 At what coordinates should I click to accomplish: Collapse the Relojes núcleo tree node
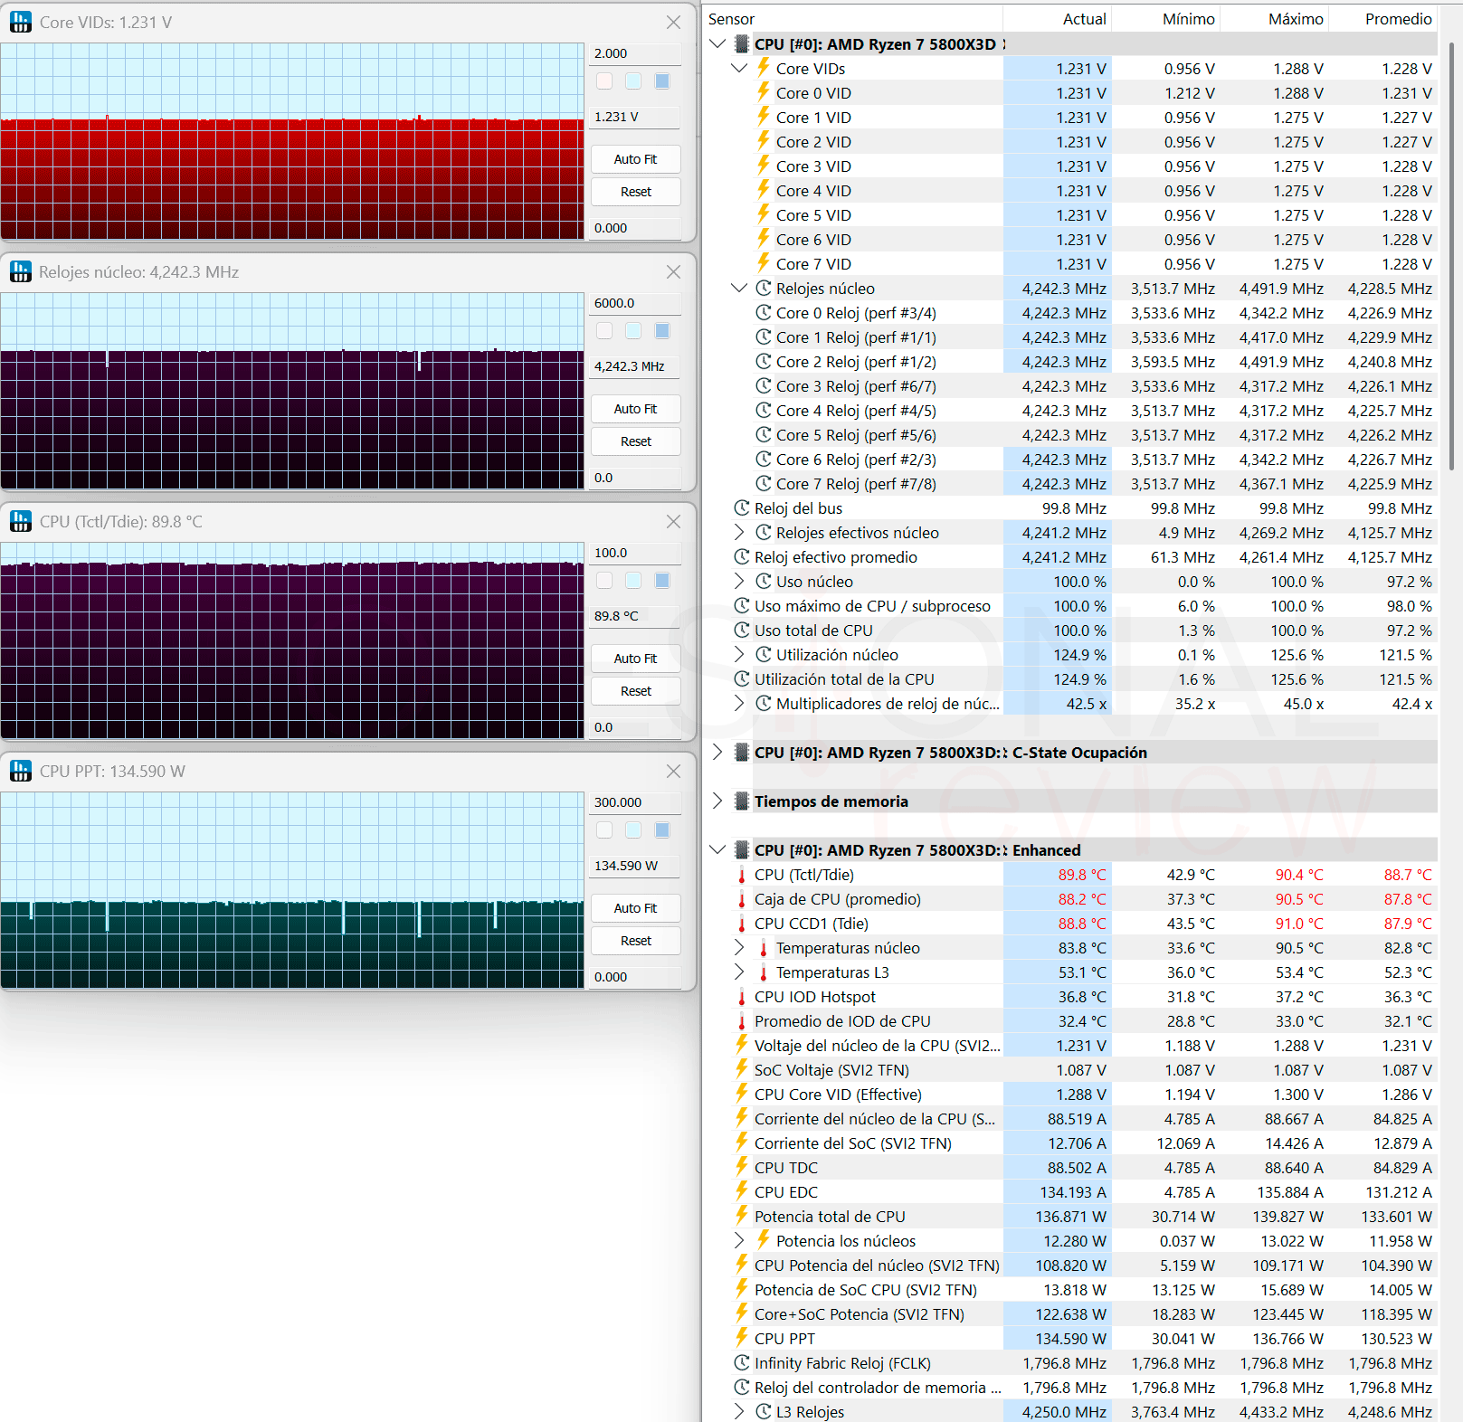739,288
